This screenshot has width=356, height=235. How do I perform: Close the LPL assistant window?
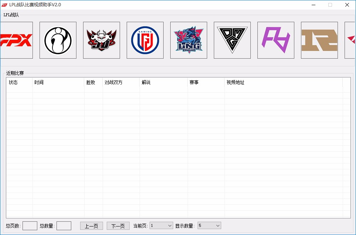point(347,5)
